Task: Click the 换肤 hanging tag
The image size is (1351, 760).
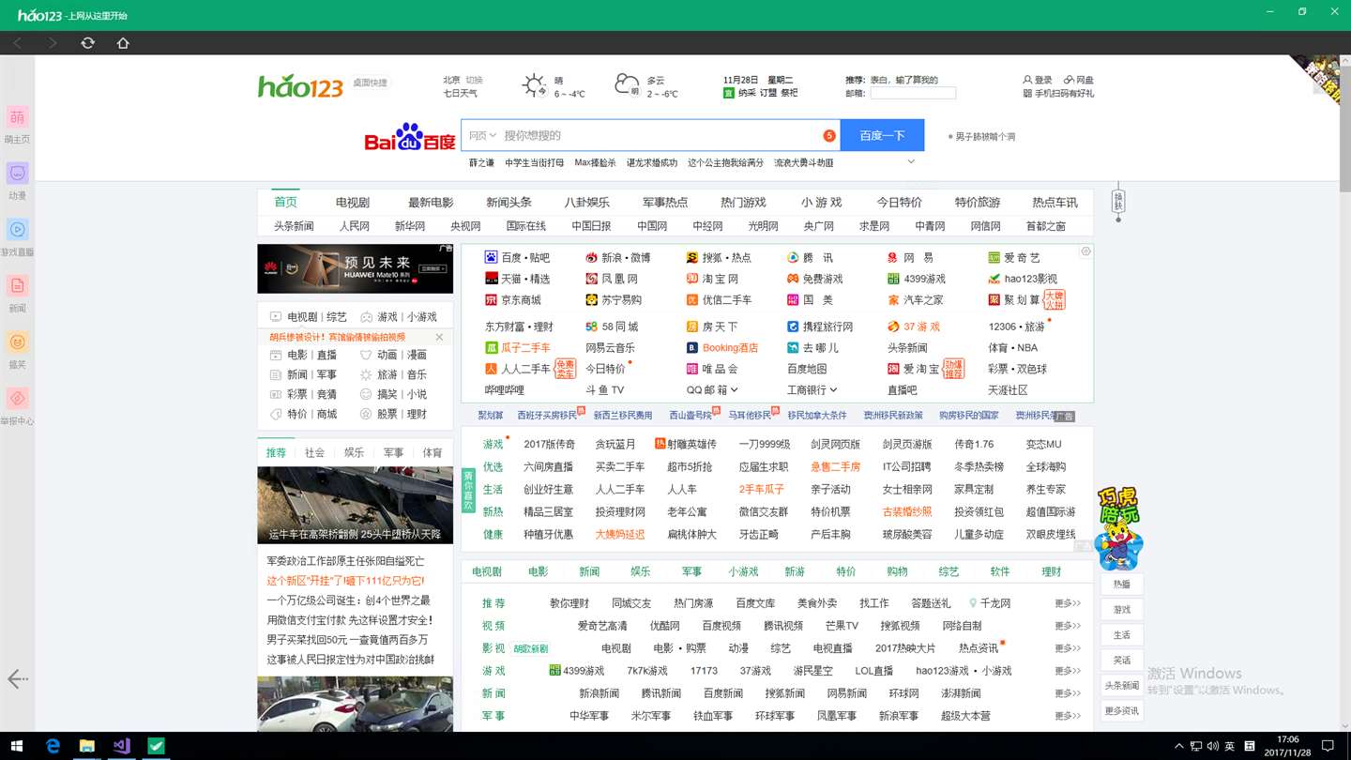Action: tap(1117, 201)
